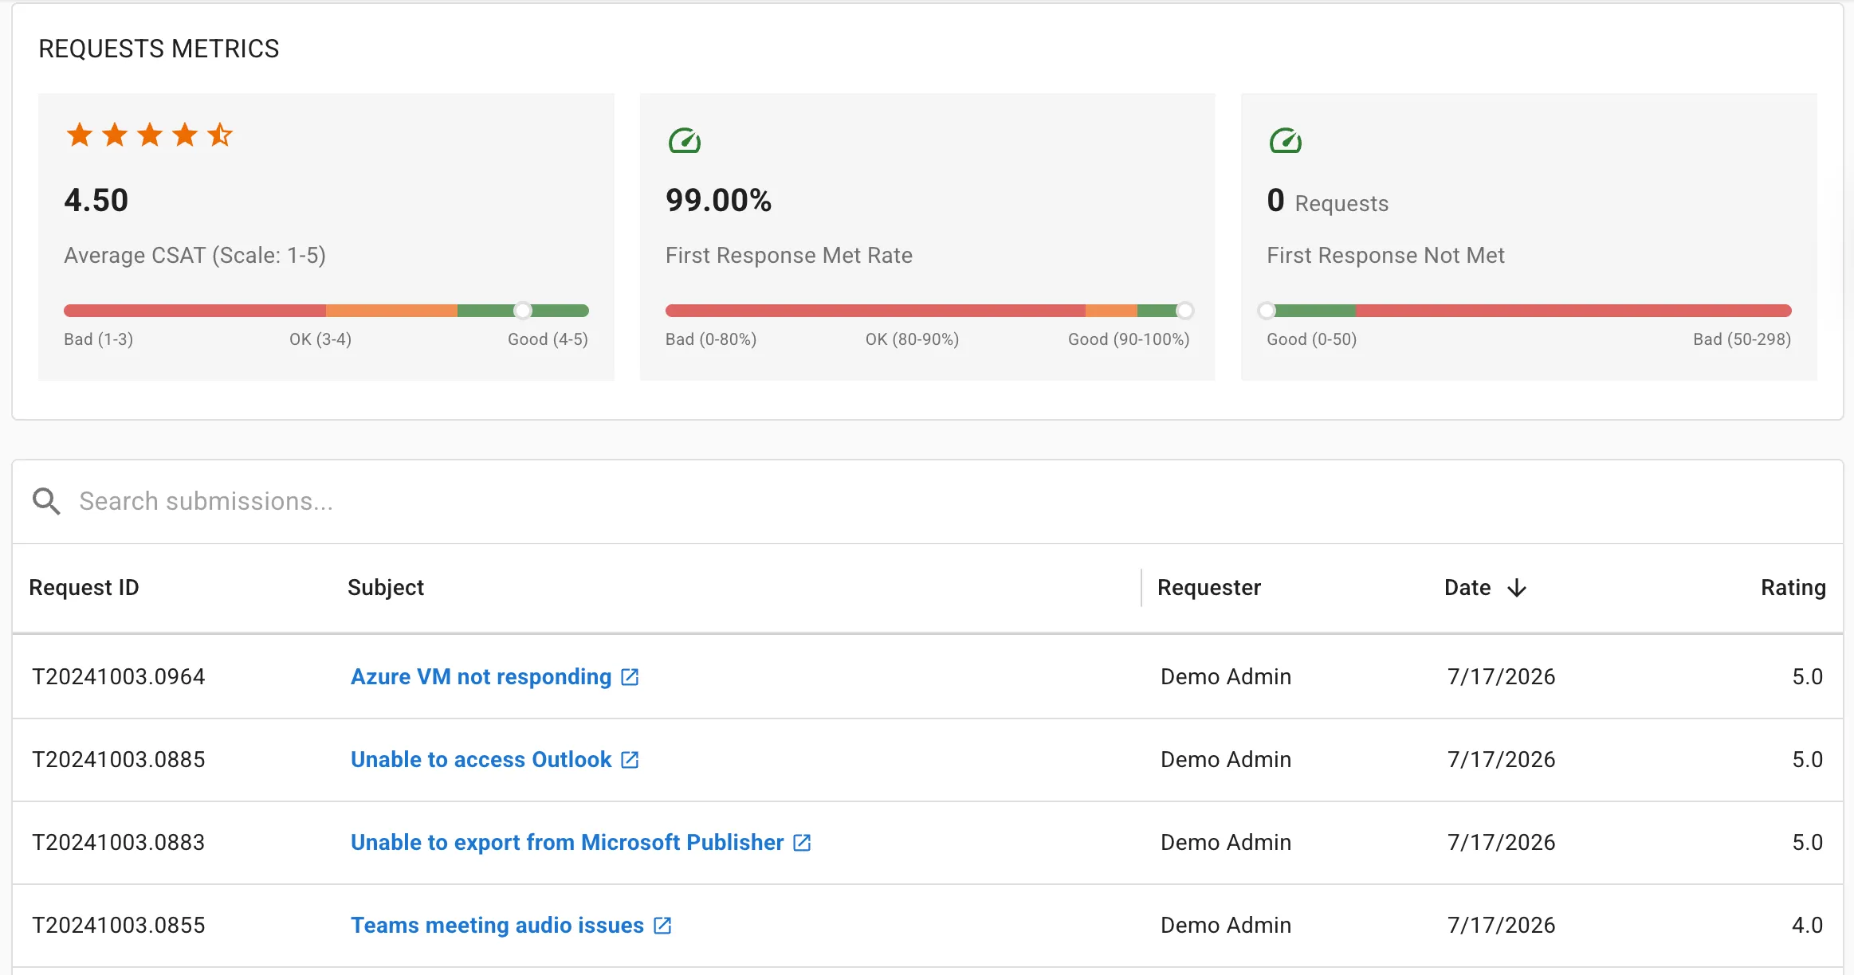Open external link icon beside Microsoft Publisher ticket

pyautogui.click(x=802, y=843)
